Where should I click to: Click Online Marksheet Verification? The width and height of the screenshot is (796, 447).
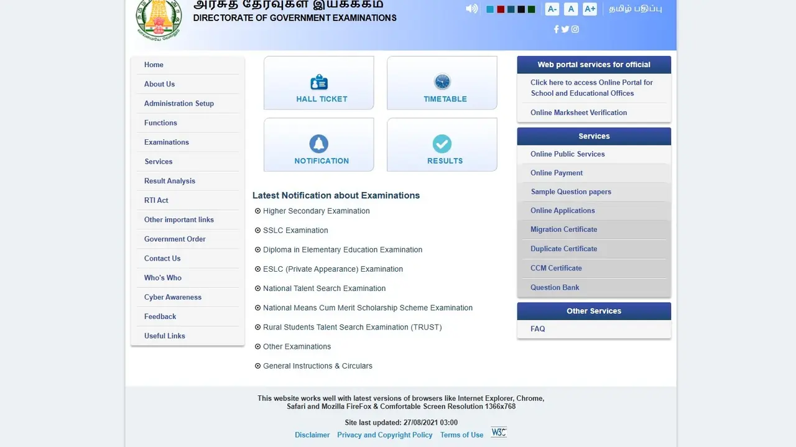[578, 113]
